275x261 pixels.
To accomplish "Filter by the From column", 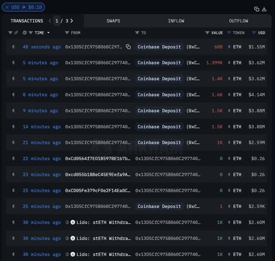I will pyautogui.click(x=67, y=33).
